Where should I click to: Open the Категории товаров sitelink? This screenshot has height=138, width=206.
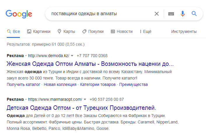[x=98, y=84]
